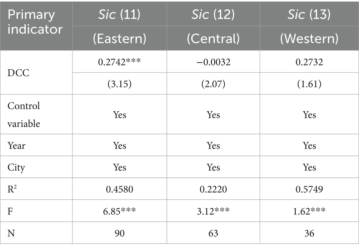
Task: Click the Primary indicator header cell
Action: [35, 21]
